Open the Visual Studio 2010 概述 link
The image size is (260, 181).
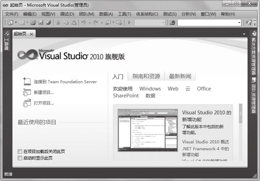206,142
